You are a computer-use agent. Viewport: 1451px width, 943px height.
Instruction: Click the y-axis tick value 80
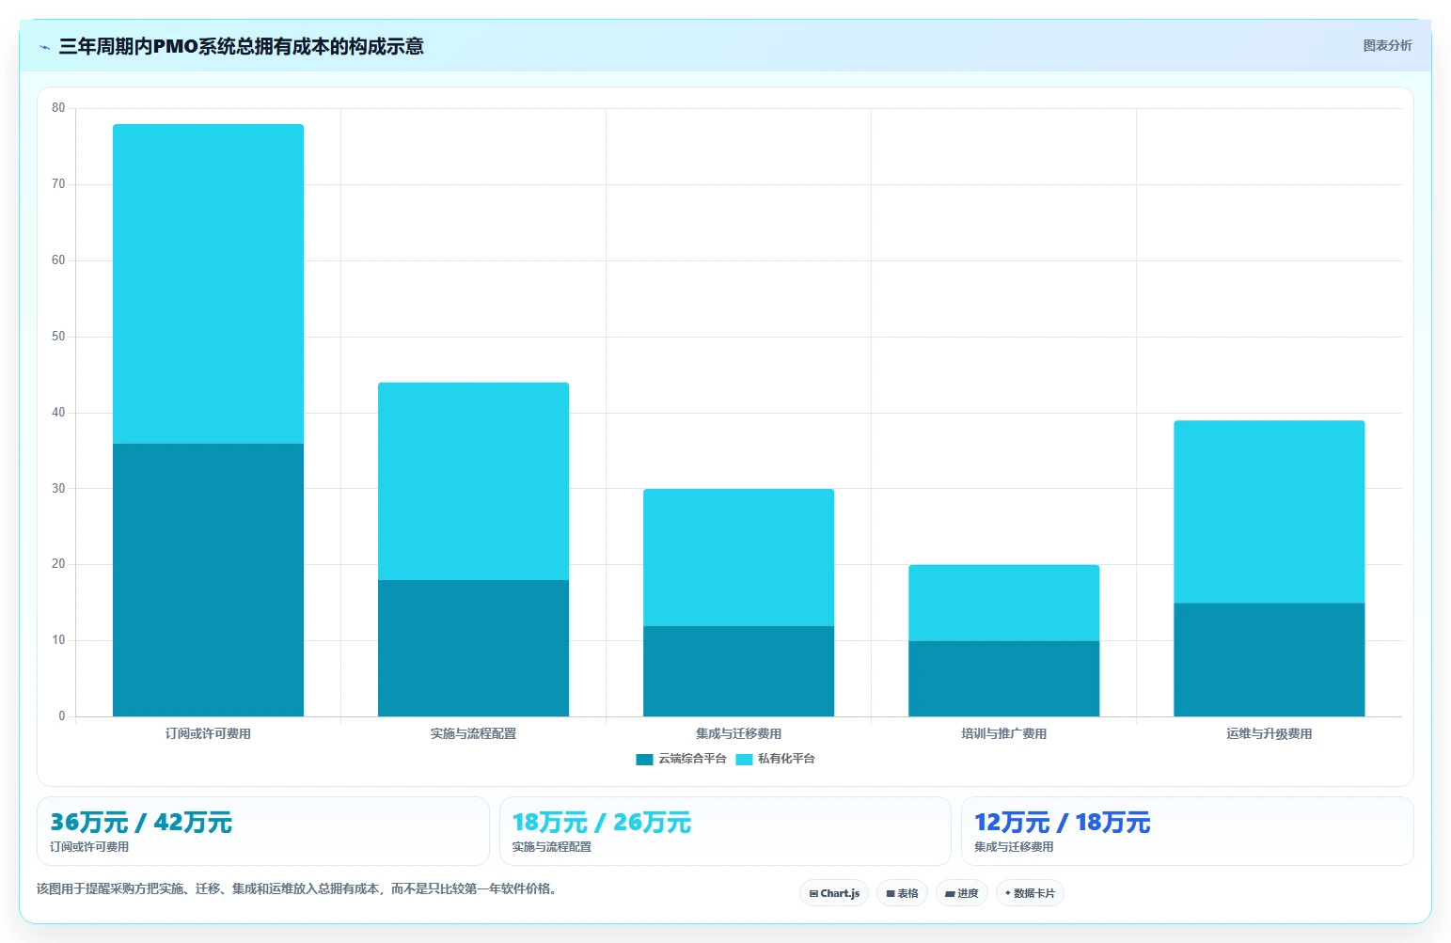58,108
